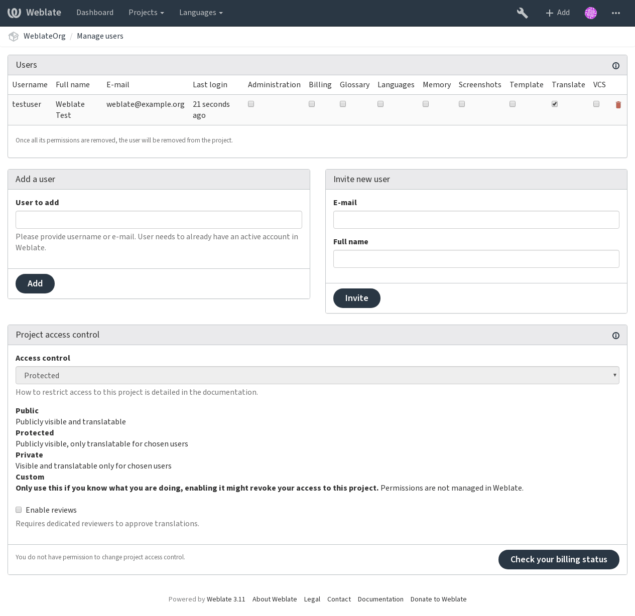Click the Weblate logo icon
This screenshot has width=635, height=616.
click(x=14, y=13)
